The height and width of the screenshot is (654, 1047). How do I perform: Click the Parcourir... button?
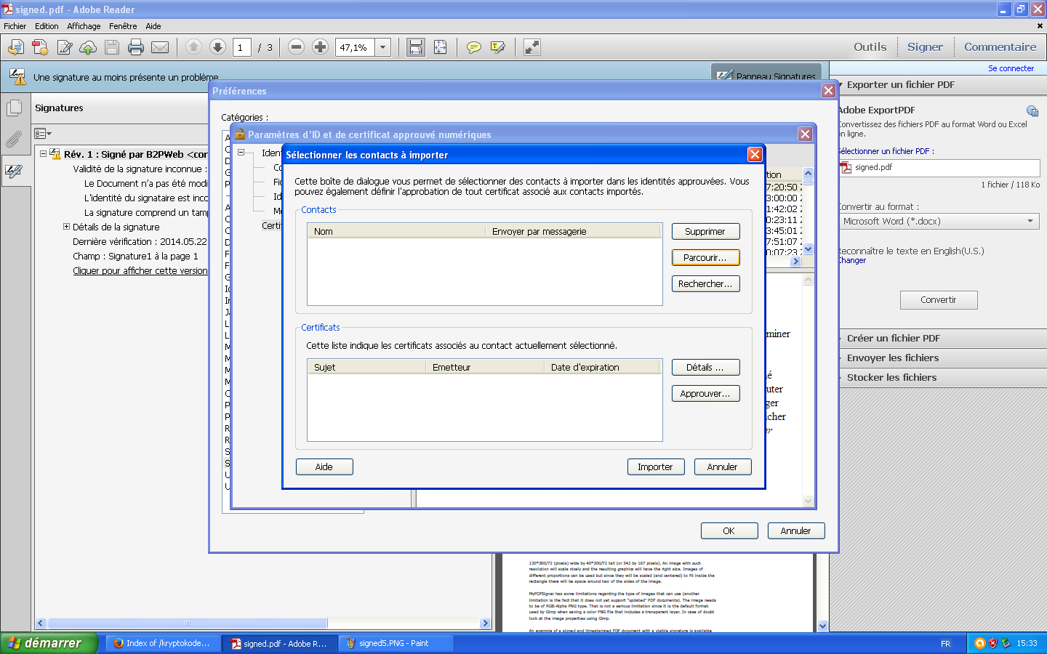705,258
